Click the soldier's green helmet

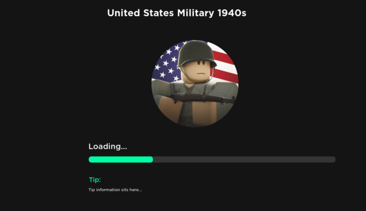(196, 53)
